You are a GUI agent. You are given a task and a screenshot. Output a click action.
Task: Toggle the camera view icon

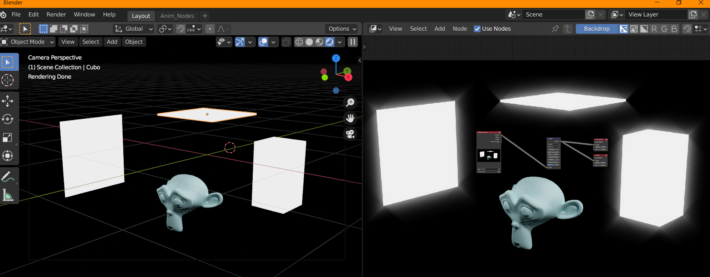pyautogui.click(x=350, y=134)
